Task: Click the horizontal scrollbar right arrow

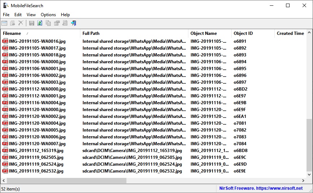Action: tap(303, 181)
